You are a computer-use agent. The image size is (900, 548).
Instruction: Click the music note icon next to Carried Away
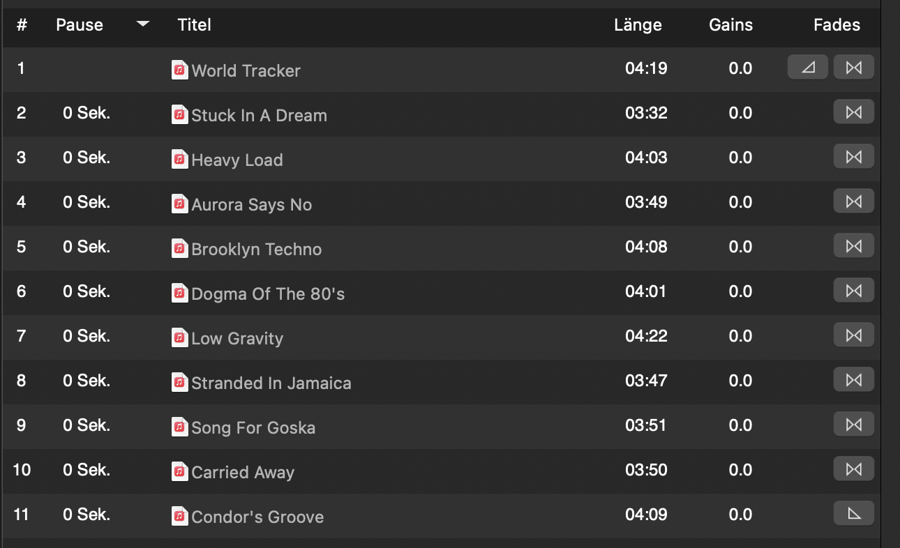(179, 471)
